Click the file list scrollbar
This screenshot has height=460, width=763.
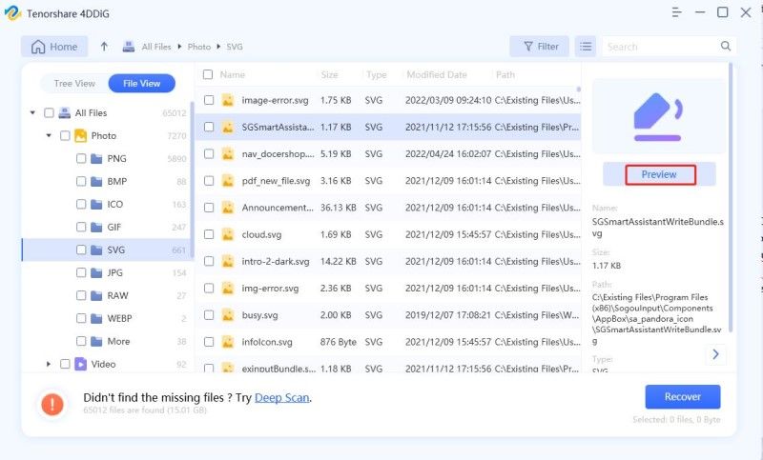579,89
